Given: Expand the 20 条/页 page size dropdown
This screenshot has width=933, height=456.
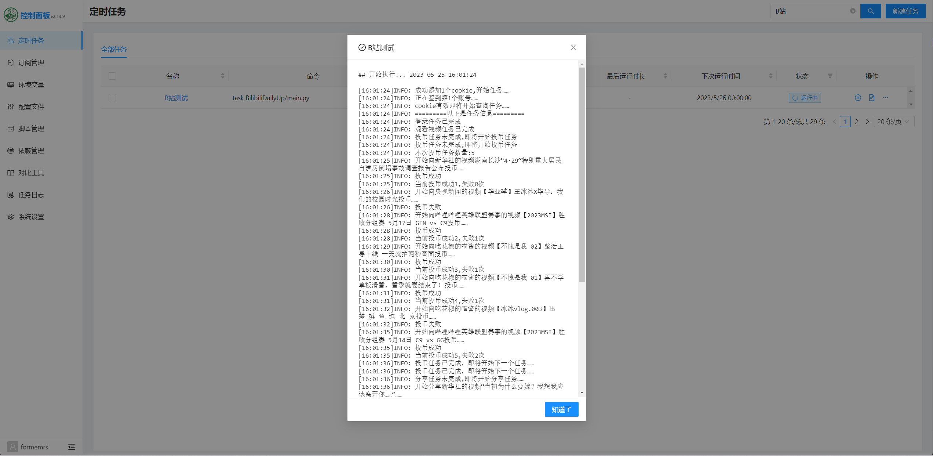Looking at the screenshot, I should click(893, 122).
